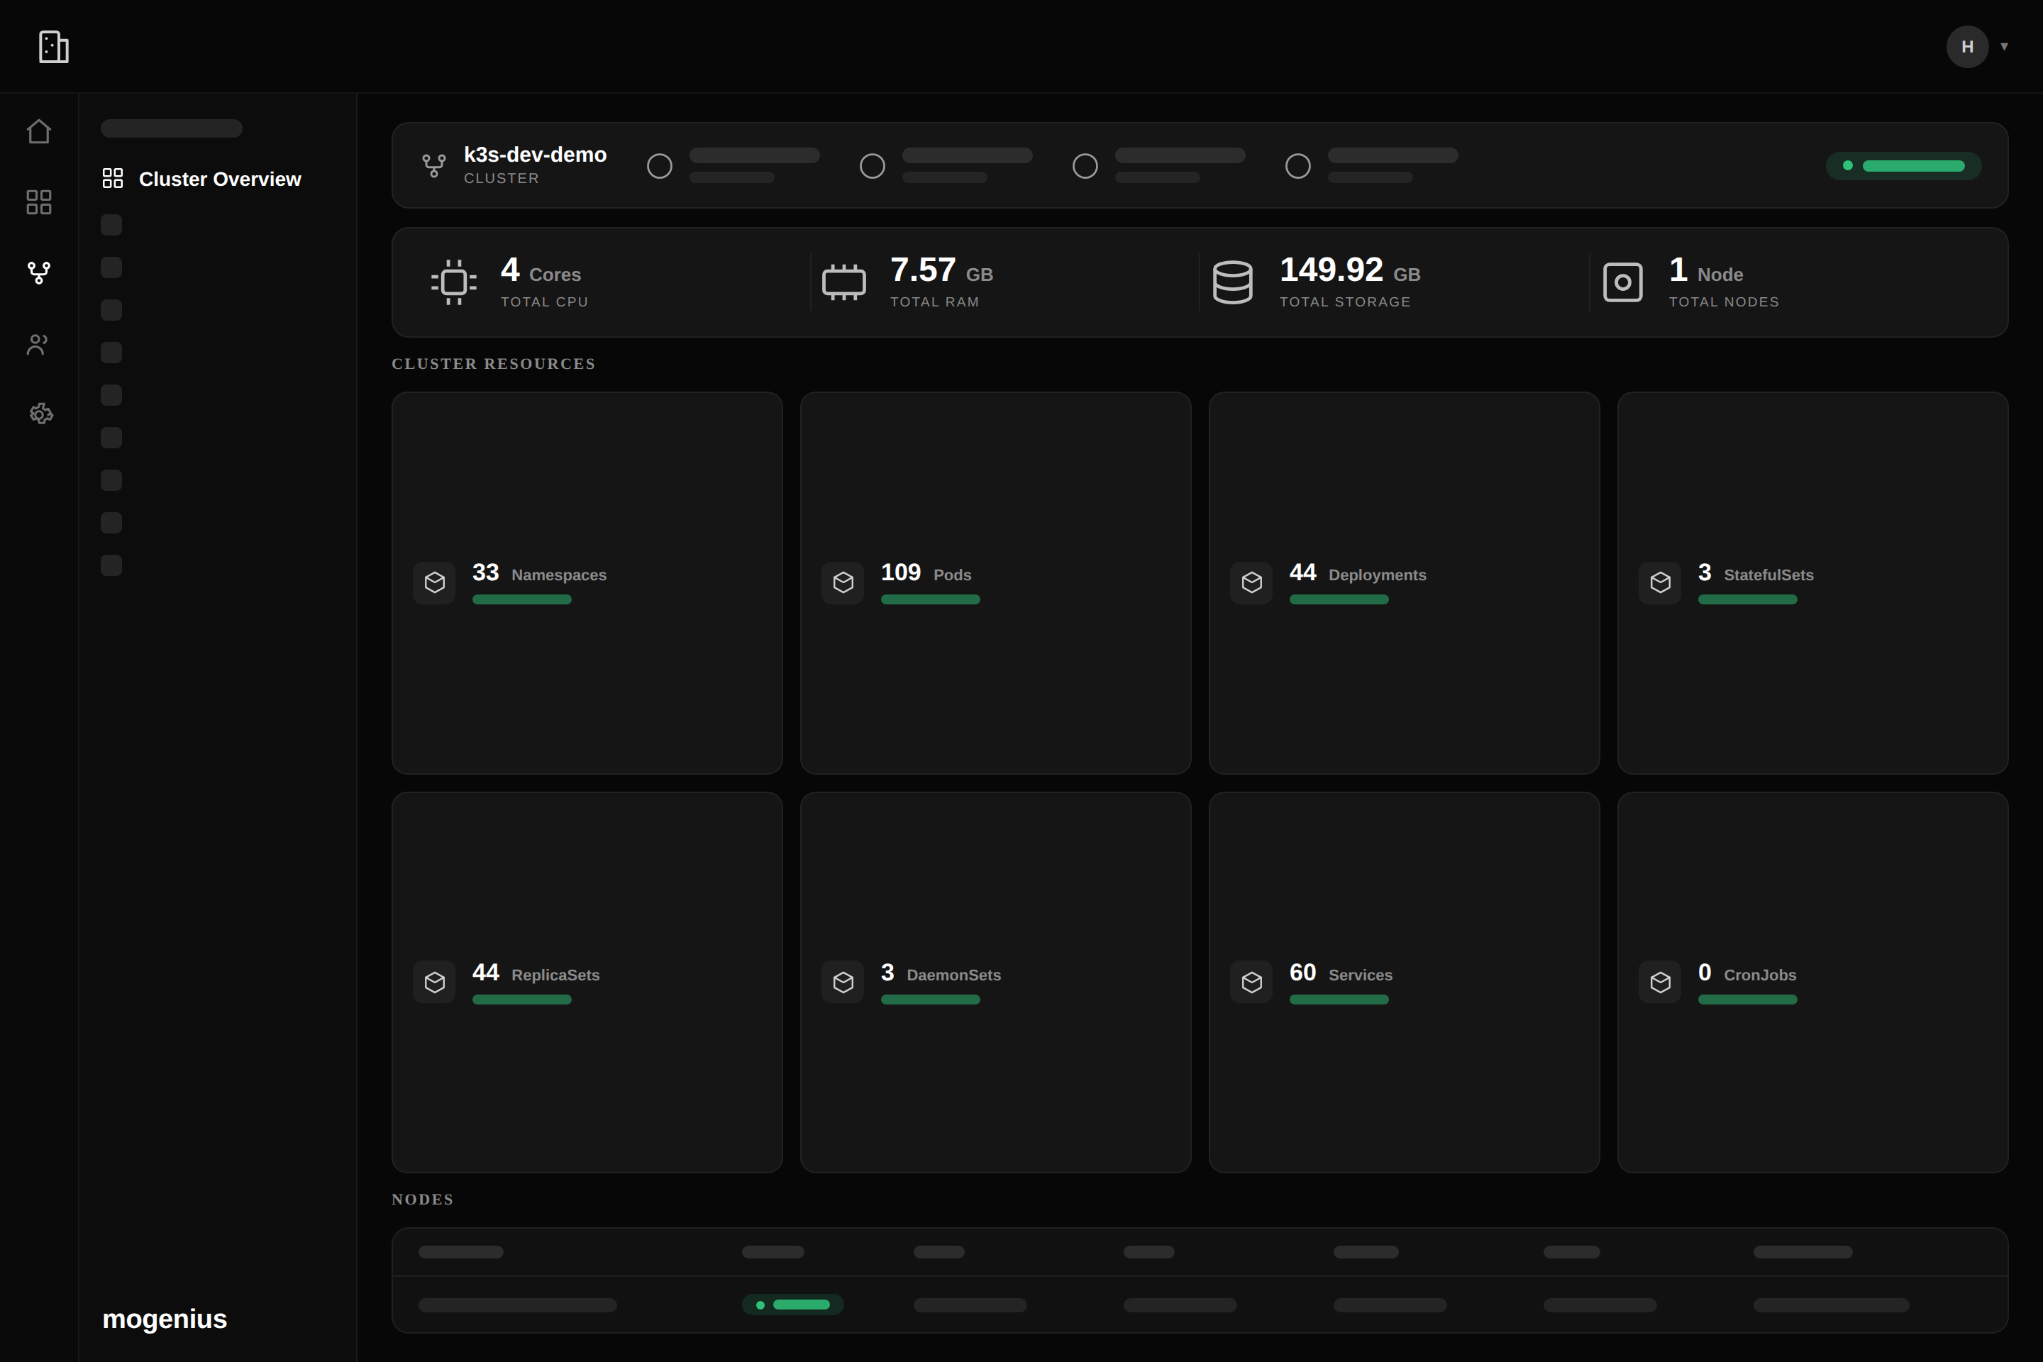Image resolution: width=2043 pixels, height=1362 pixels.
Task: Click the 109 Pods label
Action: 926,573
